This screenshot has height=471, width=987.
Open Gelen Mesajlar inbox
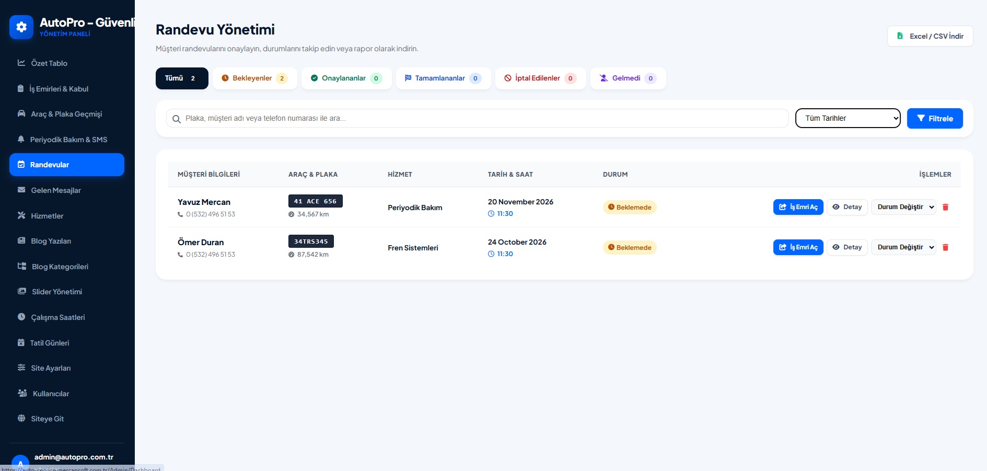pyautogui.click(x=67, y=190)
